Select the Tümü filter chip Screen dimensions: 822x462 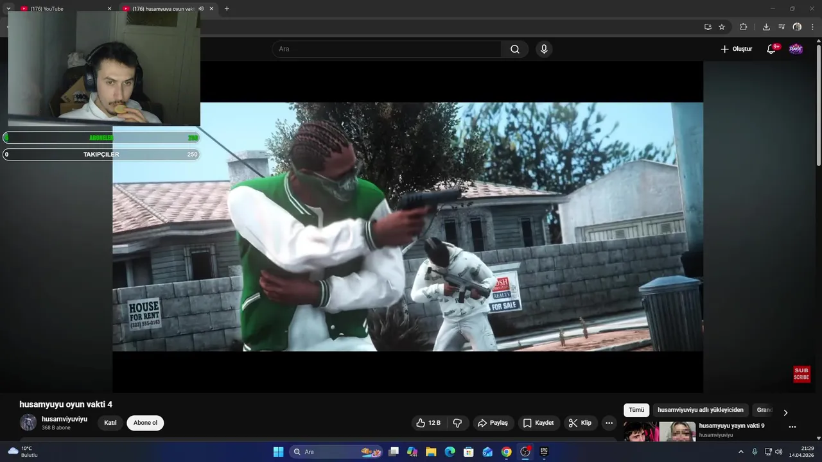[636, 410]
